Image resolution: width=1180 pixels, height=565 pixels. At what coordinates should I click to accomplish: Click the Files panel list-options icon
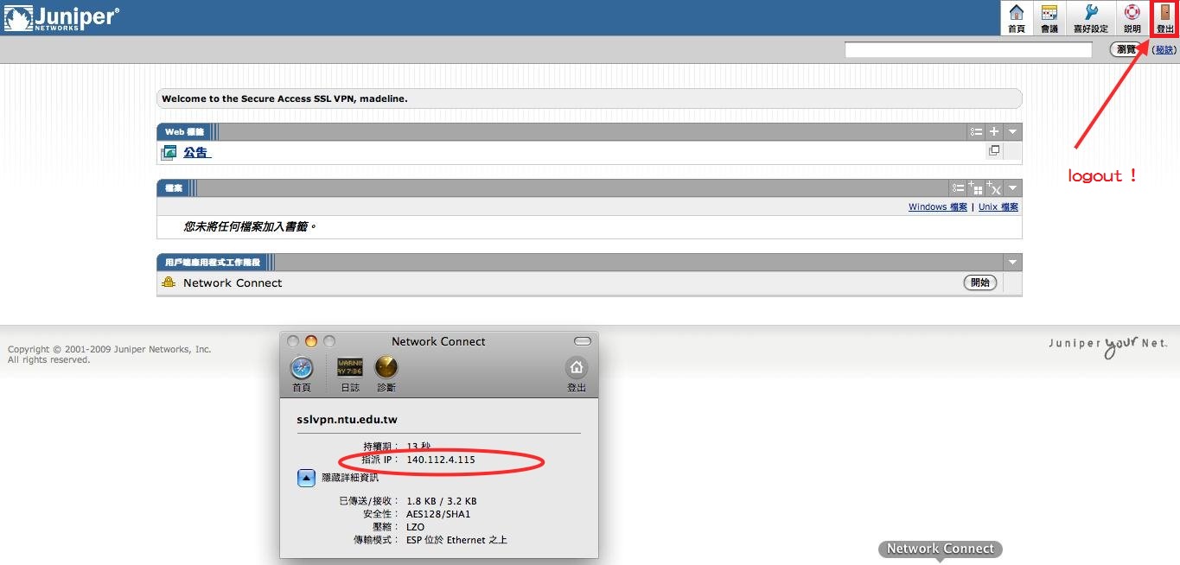(x=958, y=188)
